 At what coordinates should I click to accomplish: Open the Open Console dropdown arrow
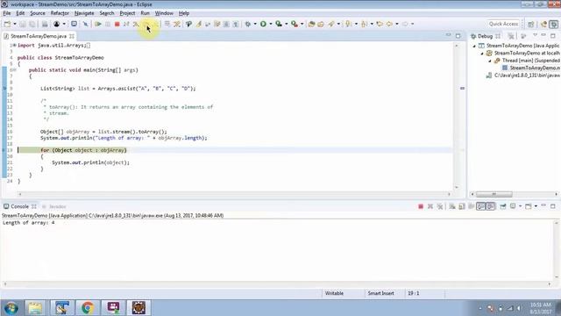coord(536,206)
